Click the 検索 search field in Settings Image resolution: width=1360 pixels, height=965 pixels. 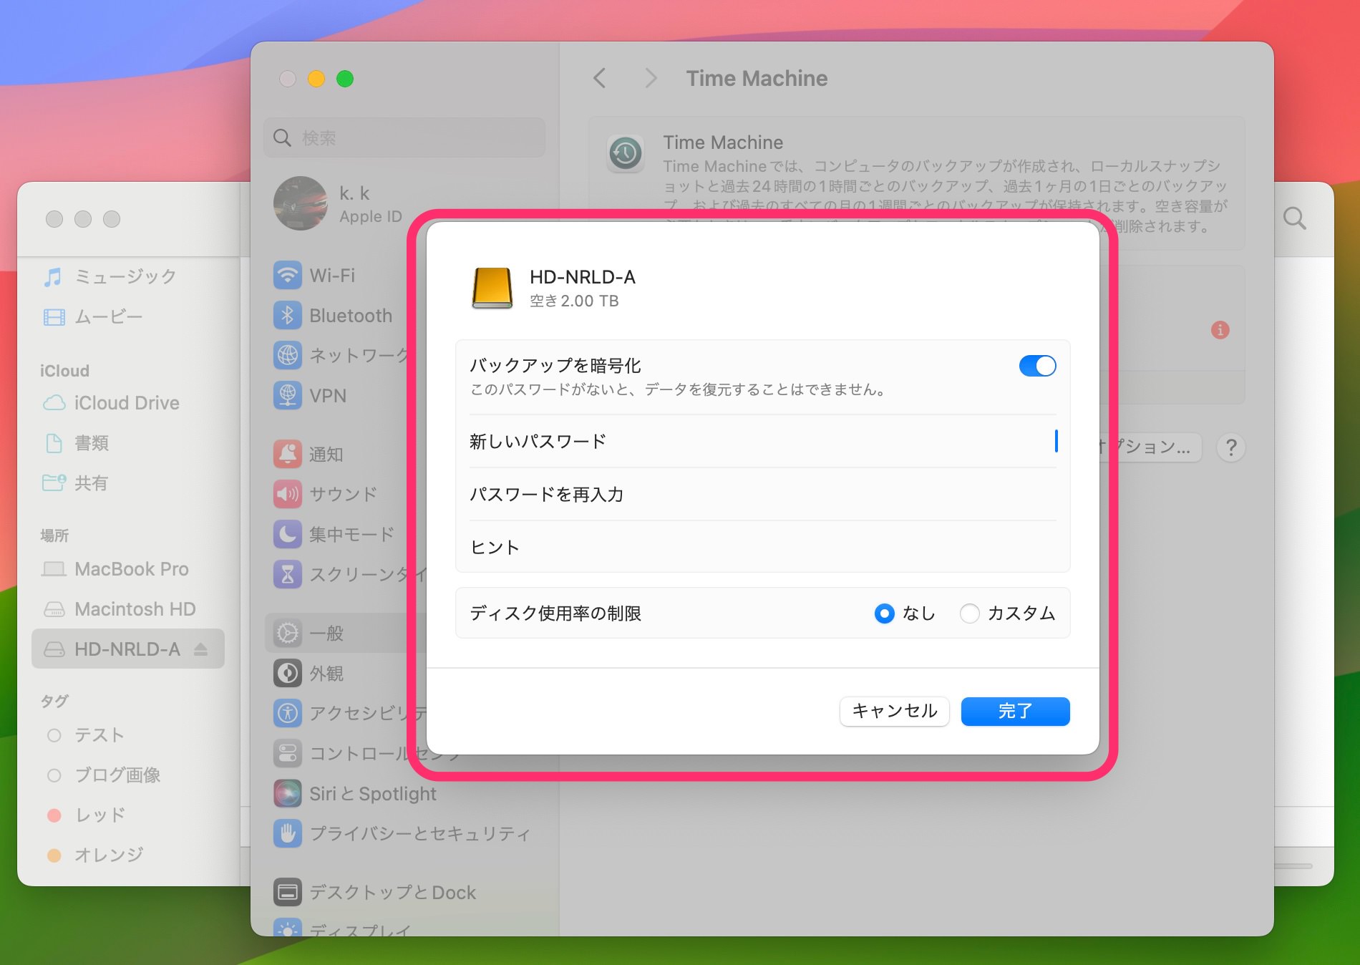[x=404, y=137]
